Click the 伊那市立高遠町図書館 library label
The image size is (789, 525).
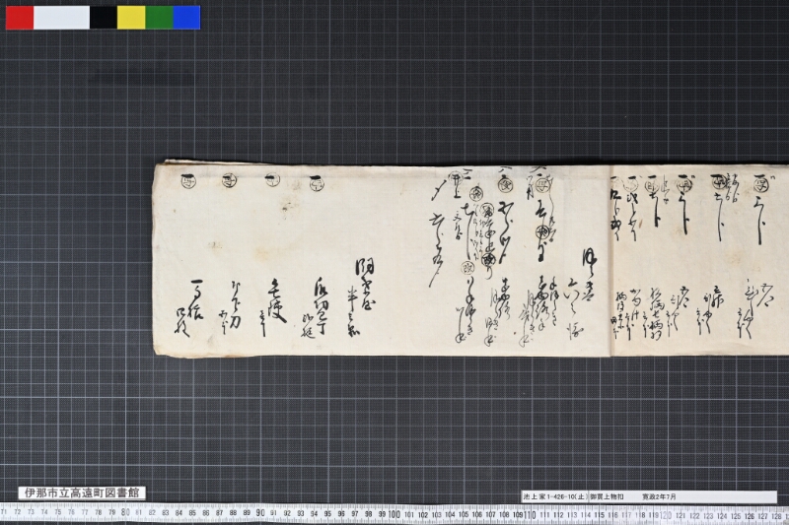click(x=82, y=492)
